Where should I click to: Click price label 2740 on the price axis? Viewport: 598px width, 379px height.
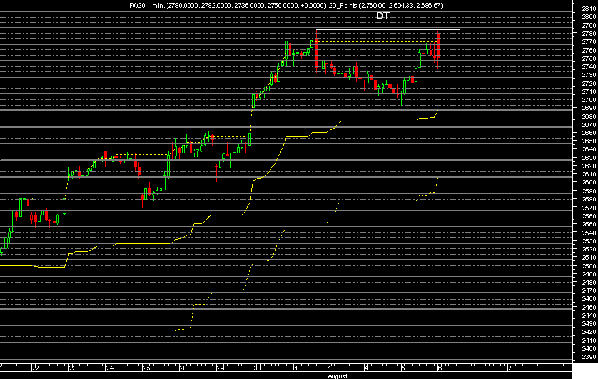[590, 66]
